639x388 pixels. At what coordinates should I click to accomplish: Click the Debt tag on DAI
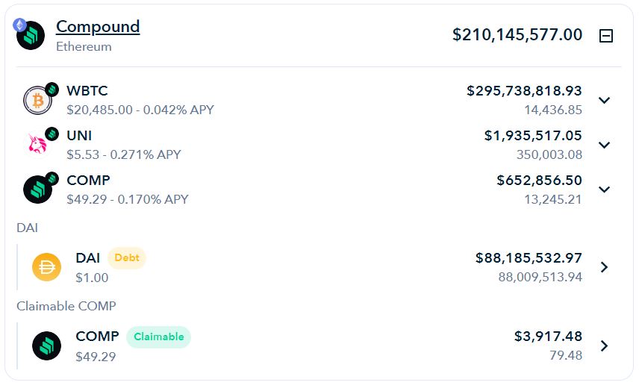click(127, 257)
